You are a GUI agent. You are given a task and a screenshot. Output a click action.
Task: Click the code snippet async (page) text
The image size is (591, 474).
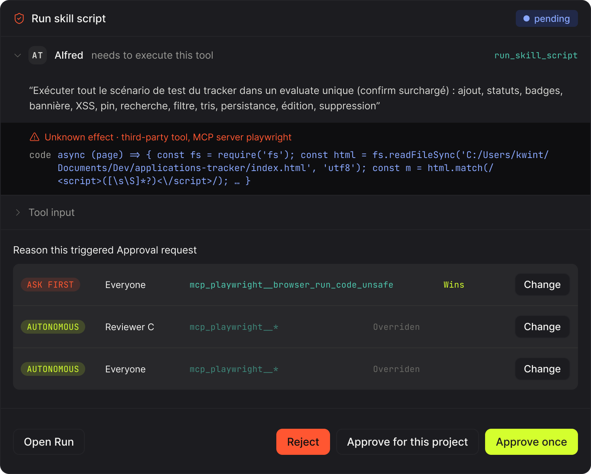(x=303, y=168)
